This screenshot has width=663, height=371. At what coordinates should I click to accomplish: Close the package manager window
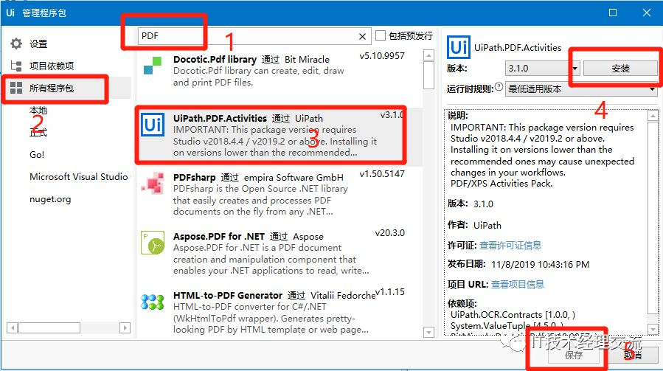pyautogui.click(x=647, y=13)
